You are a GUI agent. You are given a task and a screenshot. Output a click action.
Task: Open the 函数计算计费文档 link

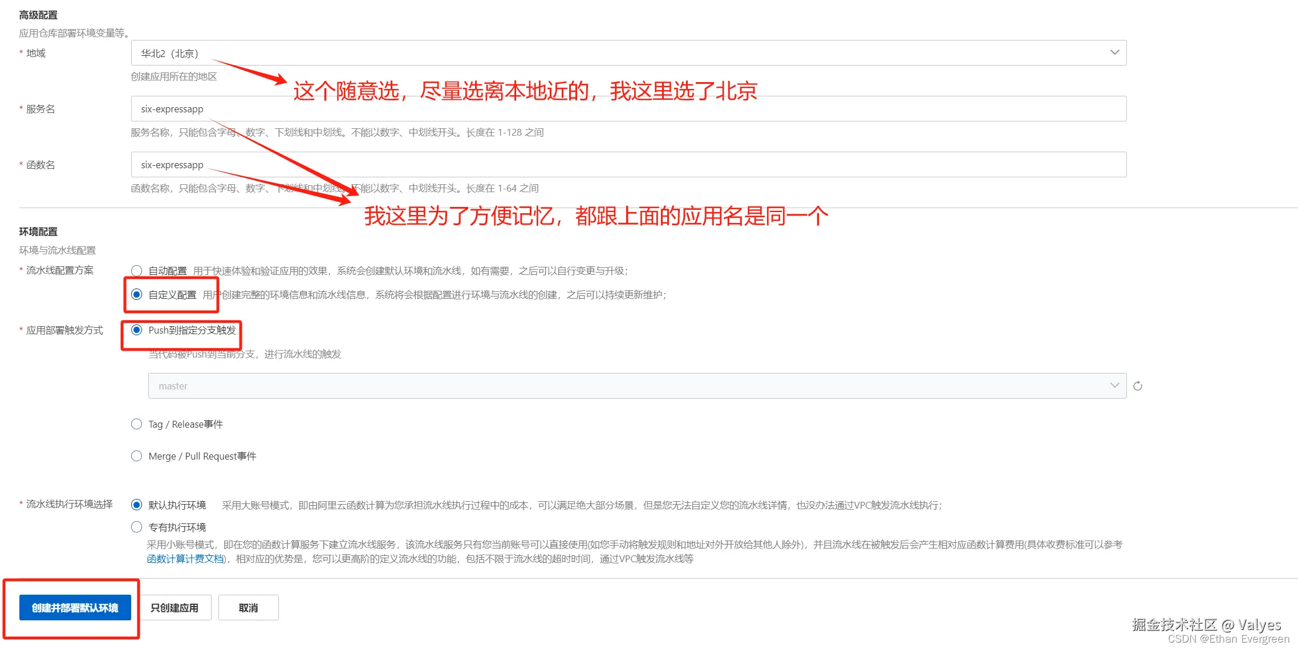[185, 559]
